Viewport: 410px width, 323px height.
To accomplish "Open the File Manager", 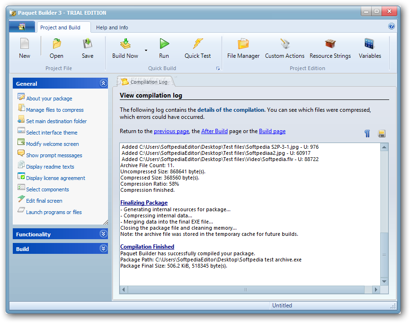I will [x=243, y=44].
